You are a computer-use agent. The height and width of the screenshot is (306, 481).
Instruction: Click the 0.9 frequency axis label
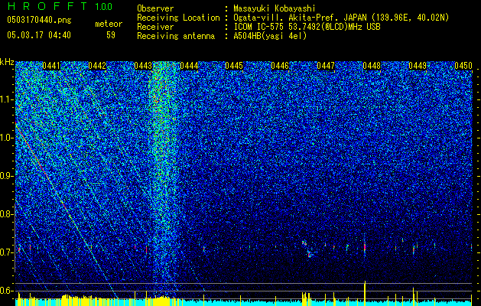tap(7, 176)
